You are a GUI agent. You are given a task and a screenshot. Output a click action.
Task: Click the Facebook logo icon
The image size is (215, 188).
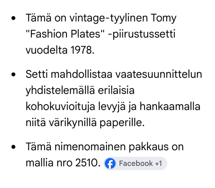(110, 163)
